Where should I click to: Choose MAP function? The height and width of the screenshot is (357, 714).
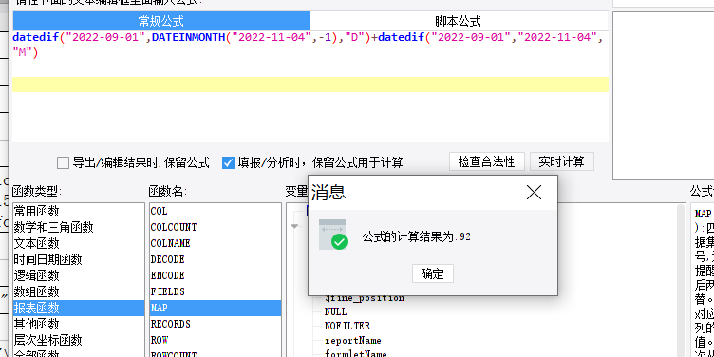(216, 309)
